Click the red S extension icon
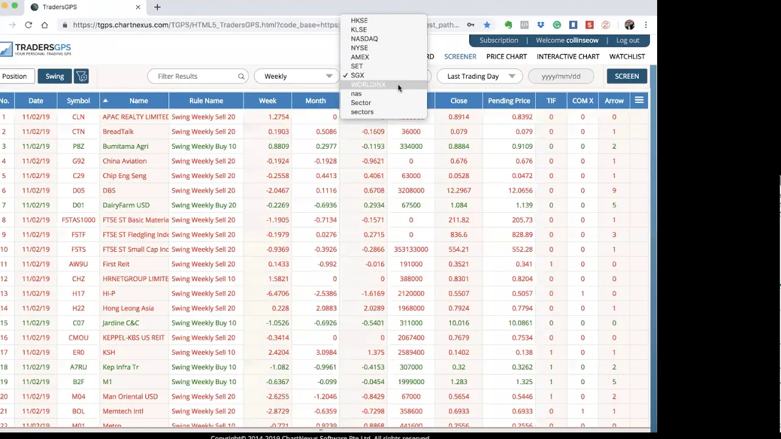Viewport: 781px width, 439px height. (x=589, y=25)
